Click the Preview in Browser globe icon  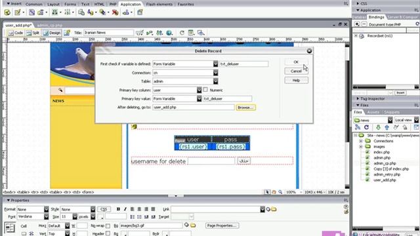point(169,33)
